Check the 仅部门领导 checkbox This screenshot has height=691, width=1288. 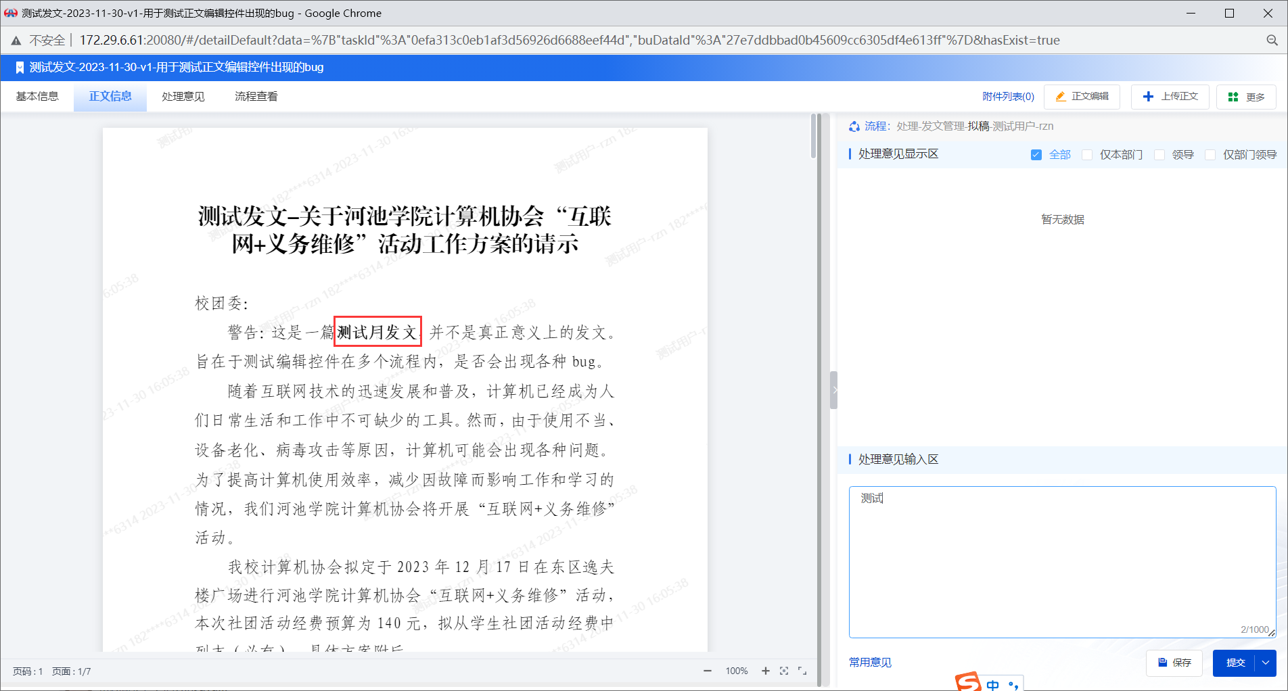[x=1210, y=155]
